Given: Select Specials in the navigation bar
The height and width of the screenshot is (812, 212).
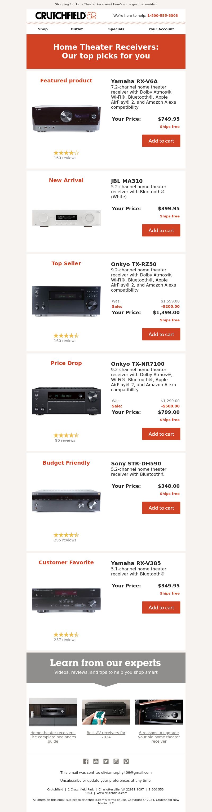Looking at the screenshot, I should [116, 29].
